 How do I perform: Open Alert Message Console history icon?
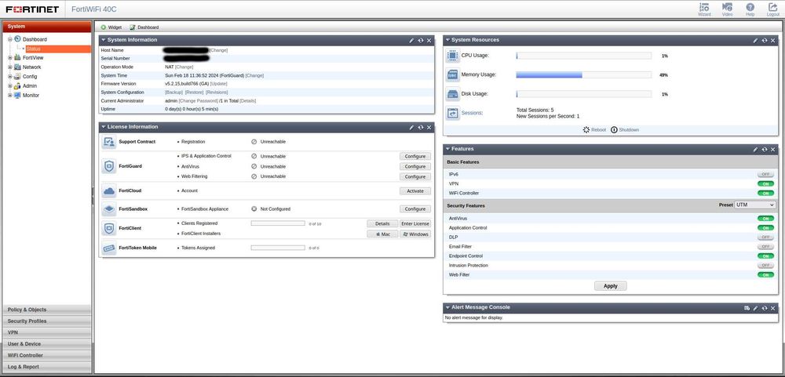[x=747, y=308]
